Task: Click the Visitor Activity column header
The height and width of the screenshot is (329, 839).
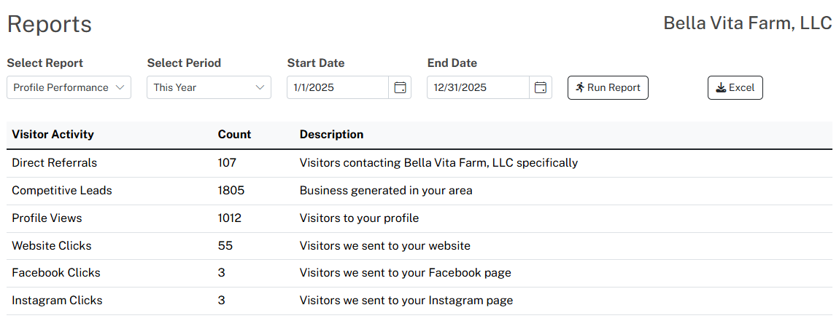Action: pyautogui.click(x=53, y=135)
